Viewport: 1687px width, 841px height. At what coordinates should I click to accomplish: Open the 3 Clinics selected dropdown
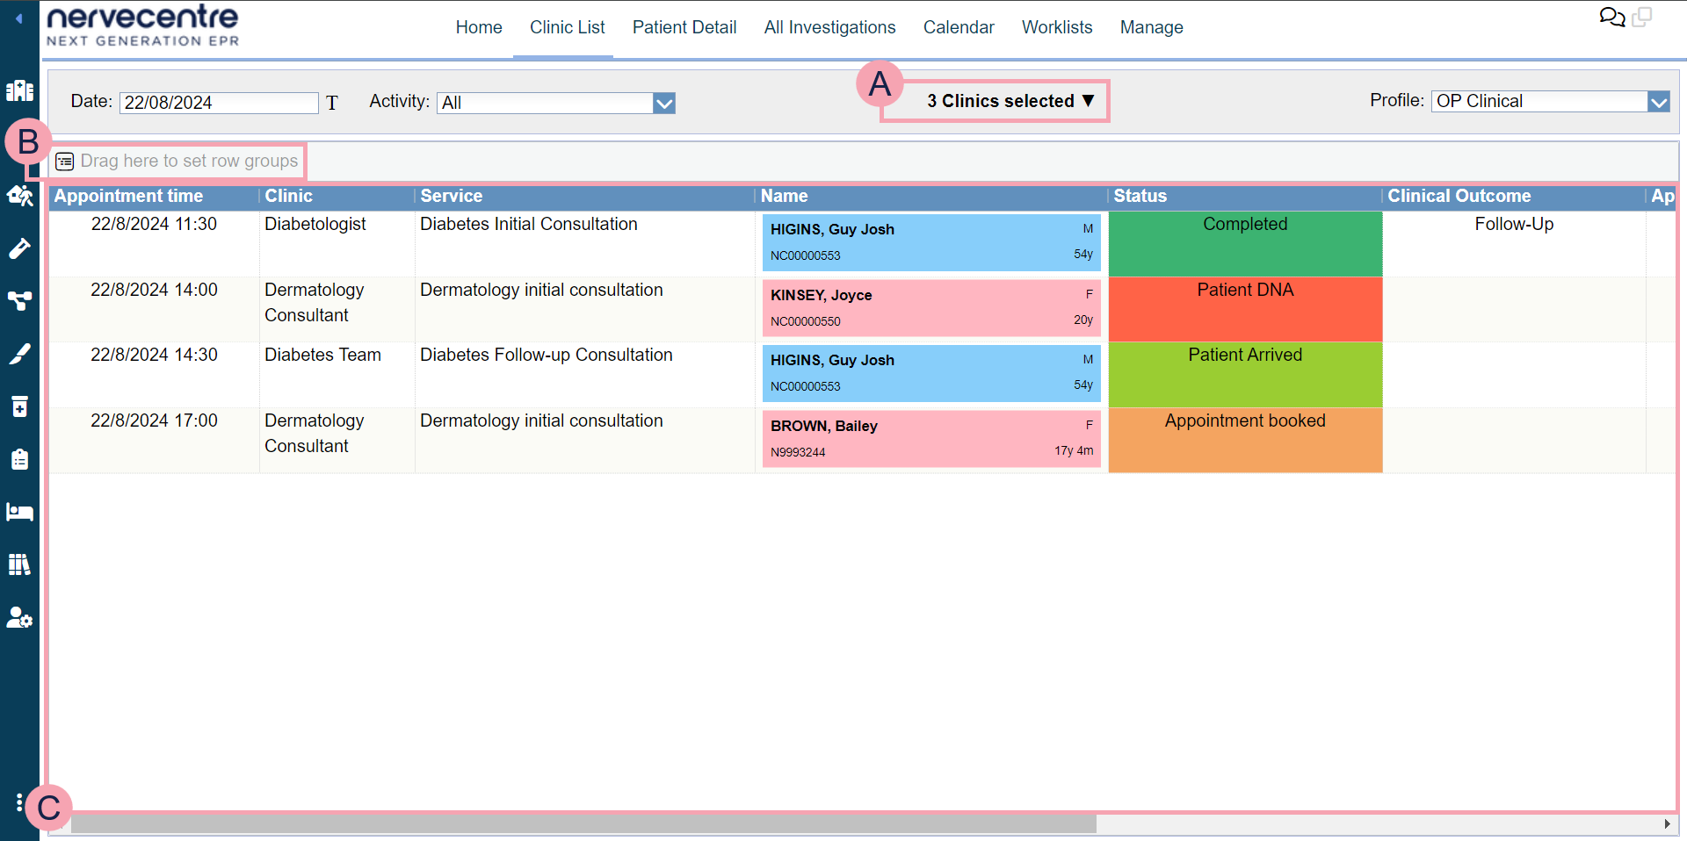(x=1010, y=101)
